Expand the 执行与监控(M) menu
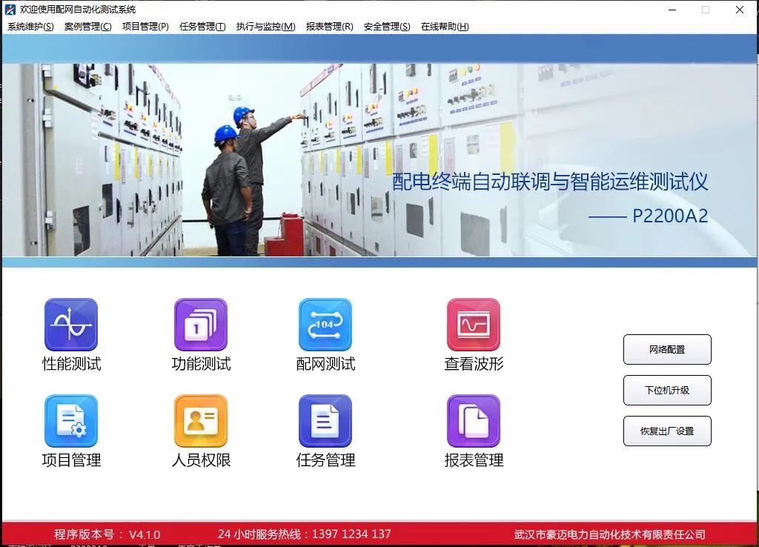The image size is (759, 547). pyautogui.click(x=265, y=27)
